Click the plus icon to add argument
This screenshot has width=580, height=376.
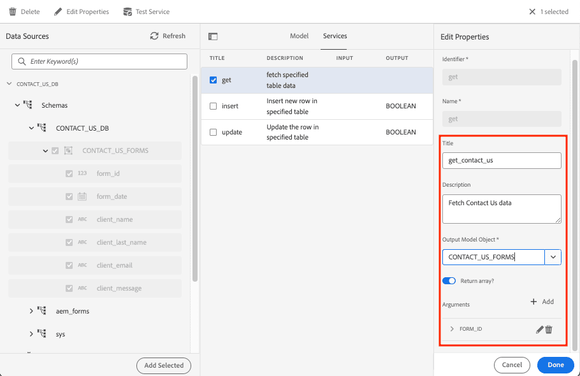pyautogui.click(x=533, y=301)
